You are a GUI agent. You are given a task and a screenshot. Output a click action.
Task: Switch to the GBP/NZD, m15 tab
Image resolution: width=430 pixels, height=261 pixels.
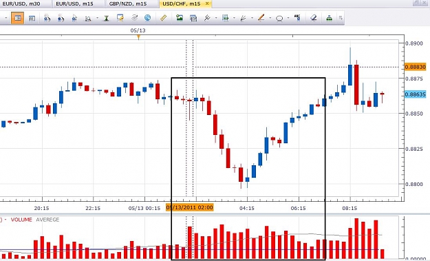pyautogui.click(x=128, y=4)
